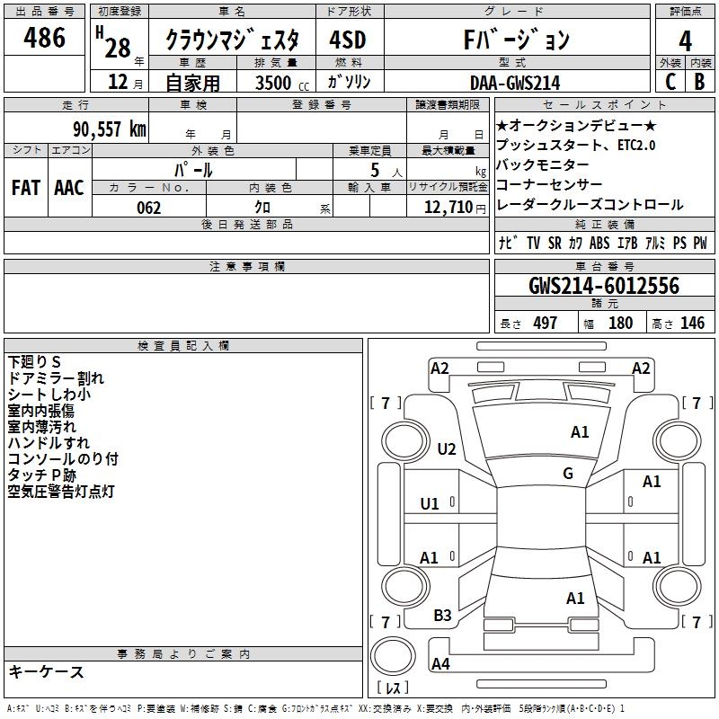Select the キーケース office notice text
Image resolution: width=719 pixels, height=719 pixels.
[x=46, y=671]
